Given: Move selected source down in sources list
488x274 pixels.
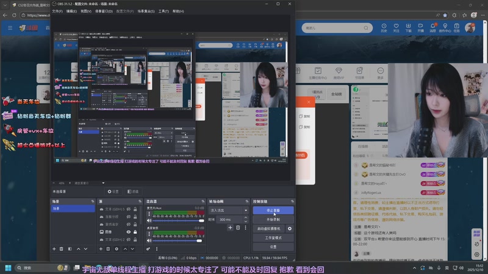Looking at the screenshot, I should [x=132, y=249].
